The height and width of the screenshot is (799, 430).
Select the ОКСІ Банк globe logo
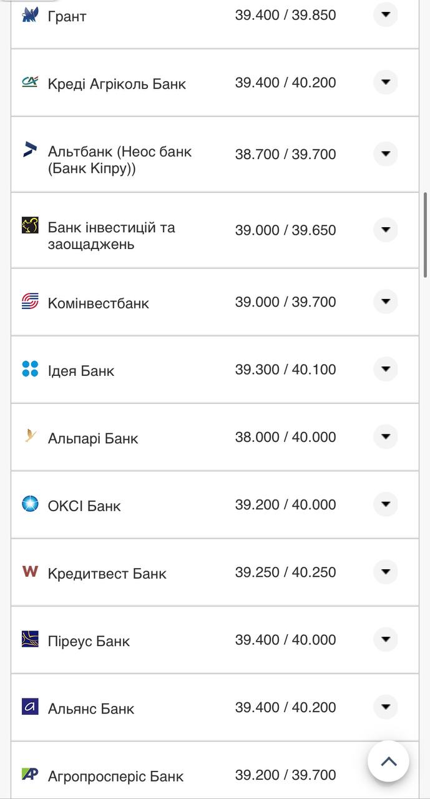coord(29,503)
